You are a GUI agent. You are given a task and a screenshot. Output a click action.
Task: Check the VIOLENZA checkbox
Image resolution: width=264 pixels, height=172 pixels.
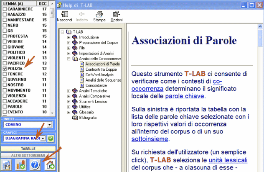5,95
